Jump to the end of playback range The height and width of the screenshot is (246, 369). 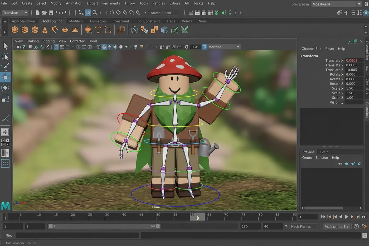click(x=364, y=217)
